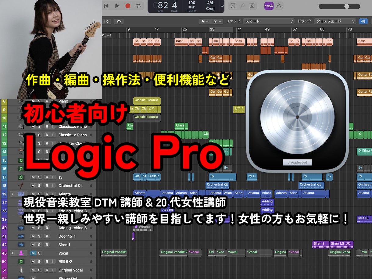Click the green note icon on sy track
This screenshot has width=372, height=279.
coord(21,177)
